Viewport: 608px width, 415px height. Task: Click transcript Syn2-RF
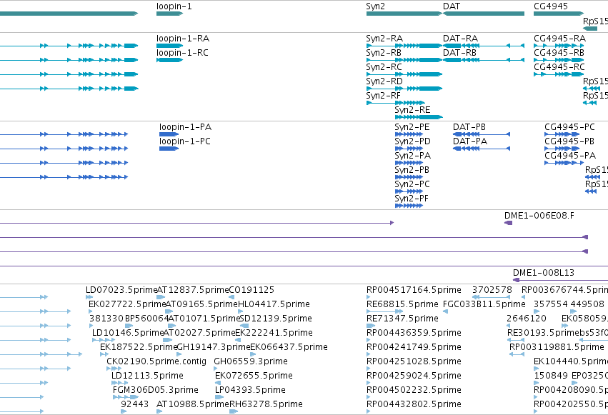[396, 103]
